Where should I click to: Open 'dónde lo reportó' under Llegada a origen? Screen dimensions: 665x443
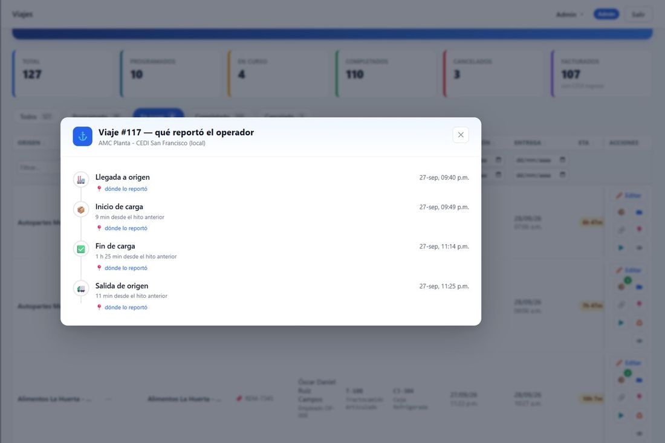[126, 189]
